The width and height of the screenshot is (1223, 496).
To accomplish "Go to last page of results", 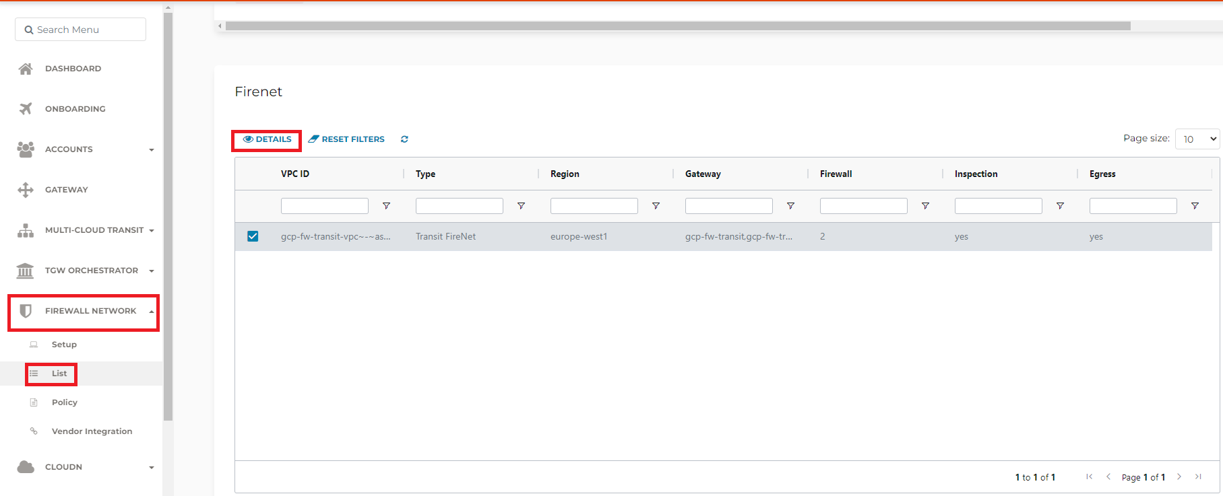I will click(1198, 476).
